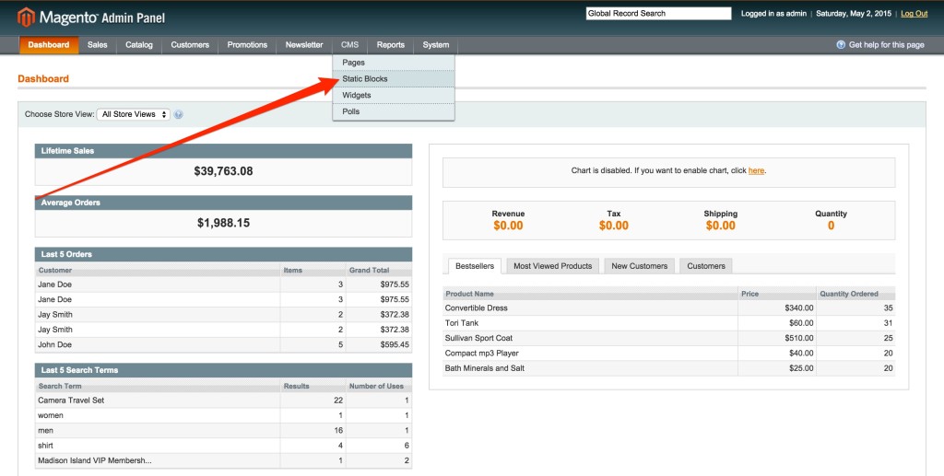Click the Number of Uses column header
Image resolution: width=944 pixels, height=476 pixels.
point(379,386)
